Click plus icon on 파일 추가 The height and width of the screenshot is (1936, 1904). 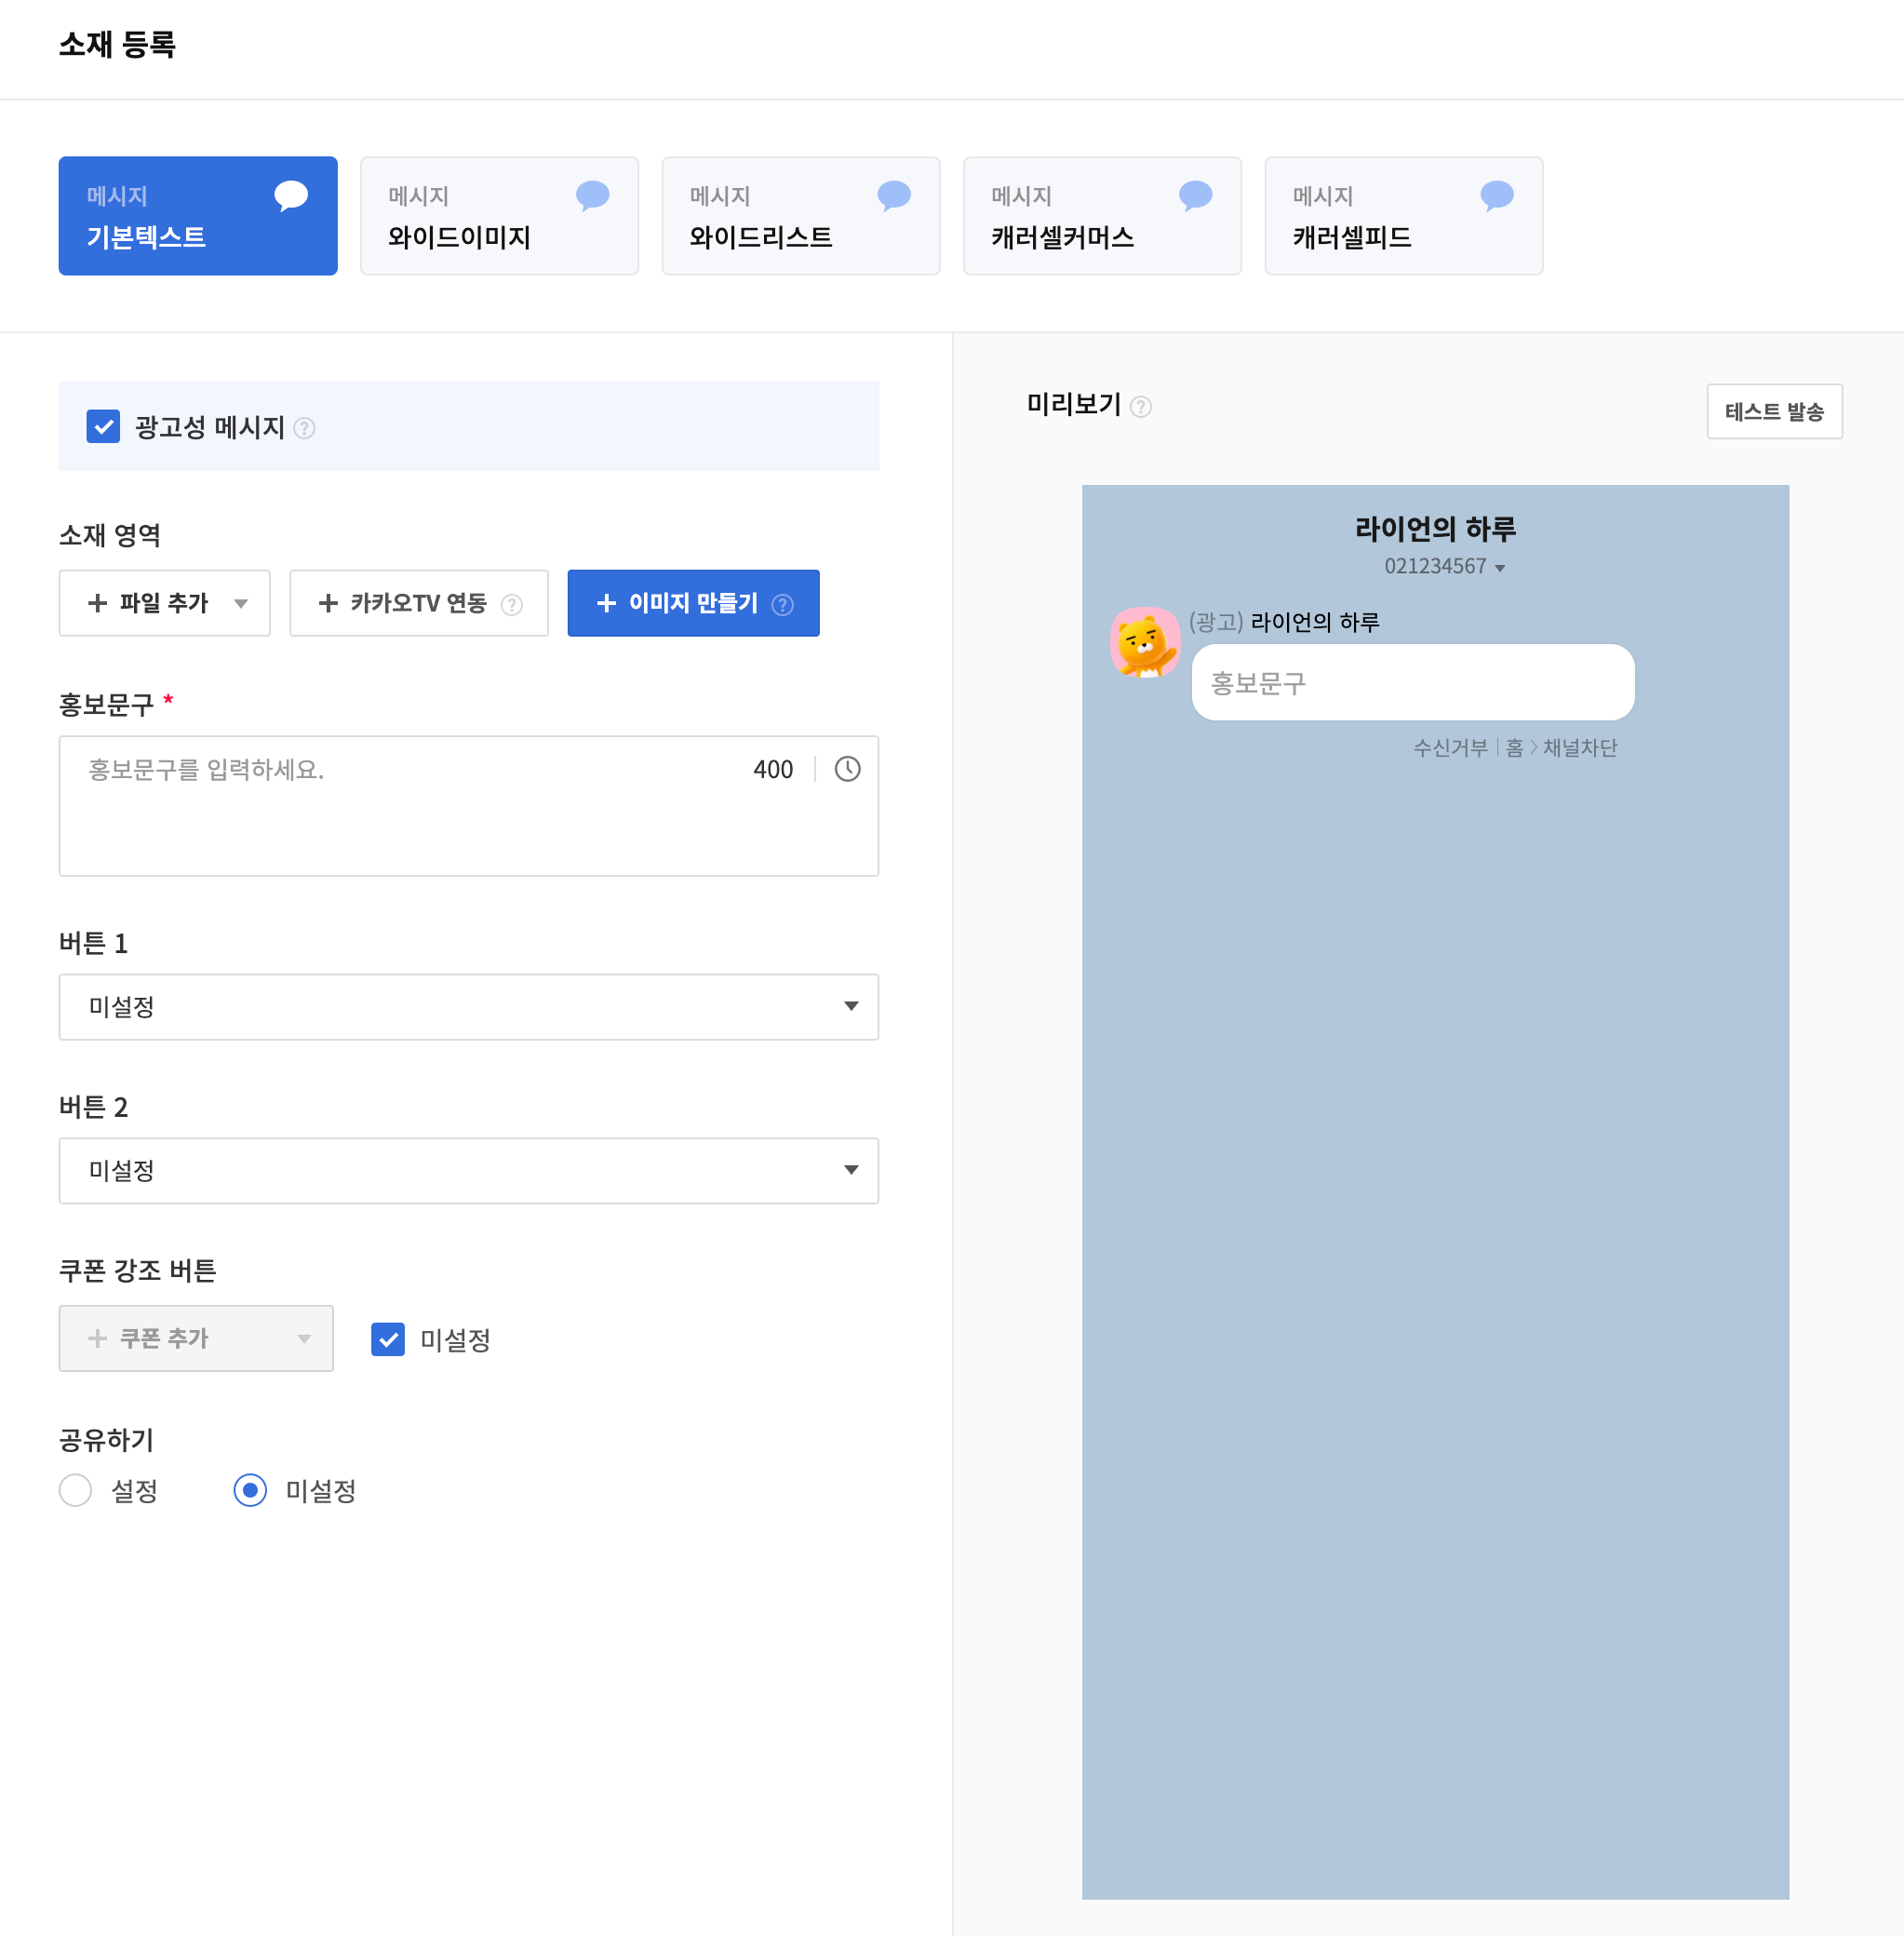tap(97, 603)
